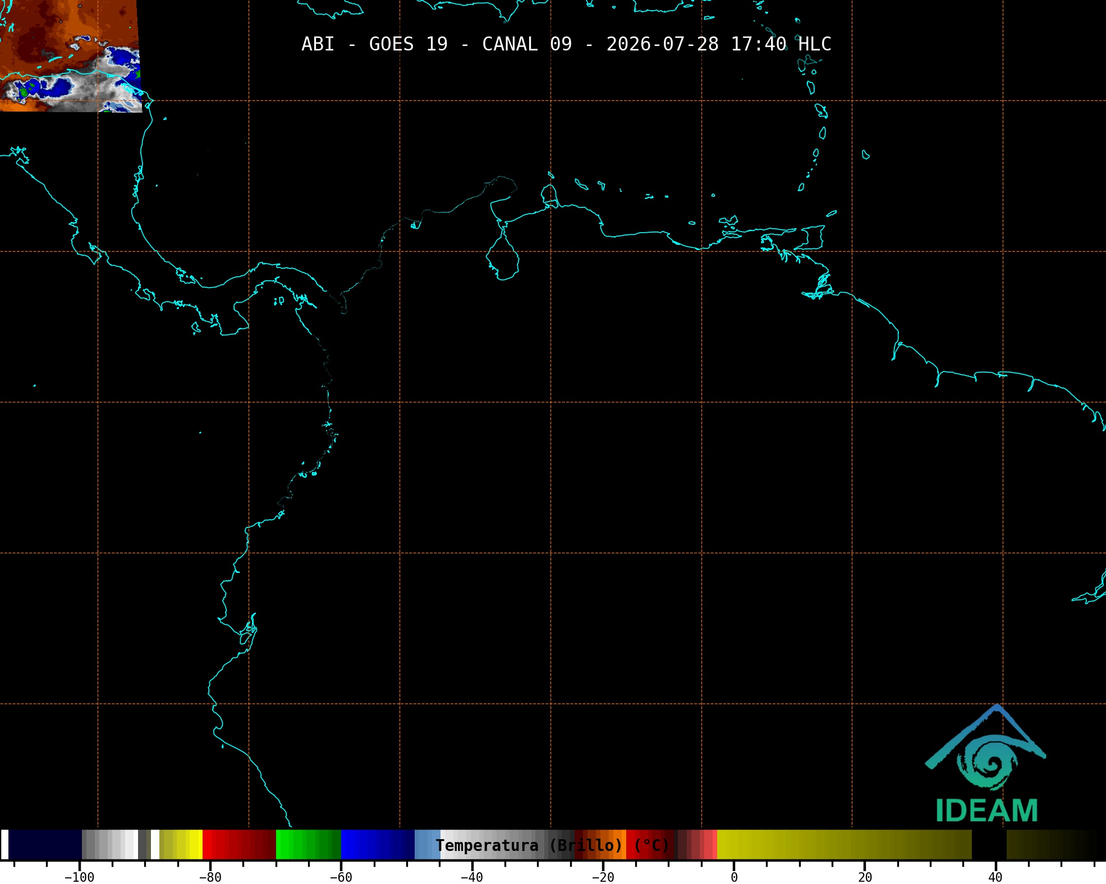Click the '0' tick label on the colorbar
Image resolution: width=1106 pixels, height=884 pixels.
coord(734,877)
